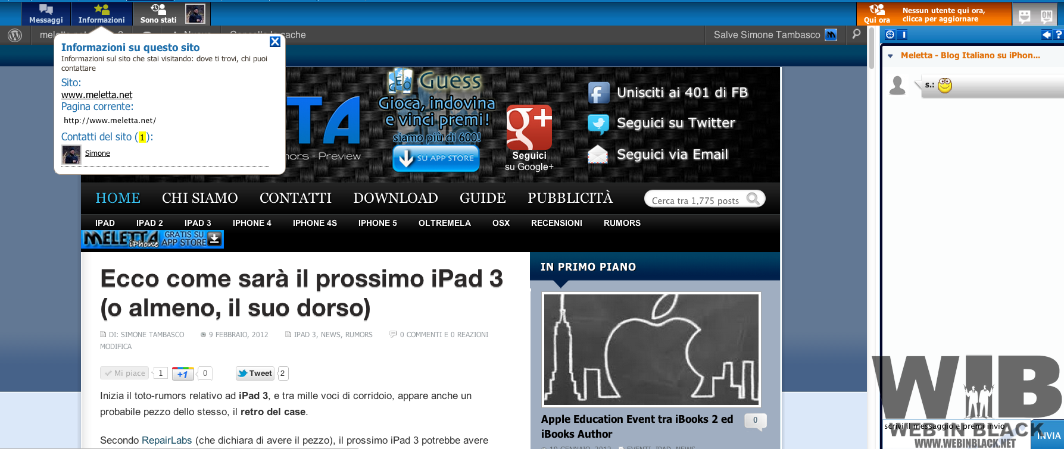Select the IPHONE 4 category tab

(x=252, y=223)
